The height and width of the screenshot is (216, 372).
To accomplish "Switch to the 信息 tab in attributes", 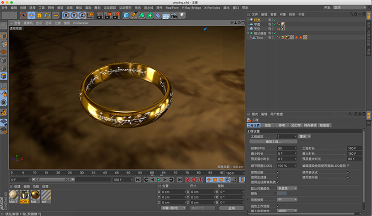I will 268,125.
